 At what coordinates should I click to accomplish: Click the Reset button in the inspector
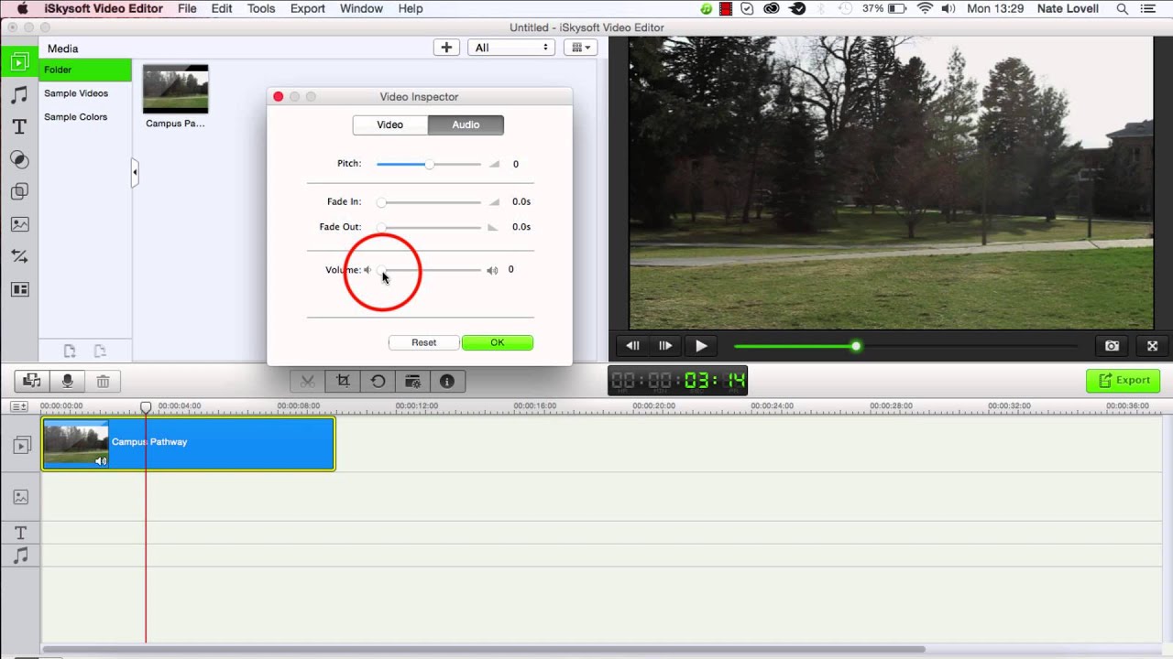pos(423,342)
